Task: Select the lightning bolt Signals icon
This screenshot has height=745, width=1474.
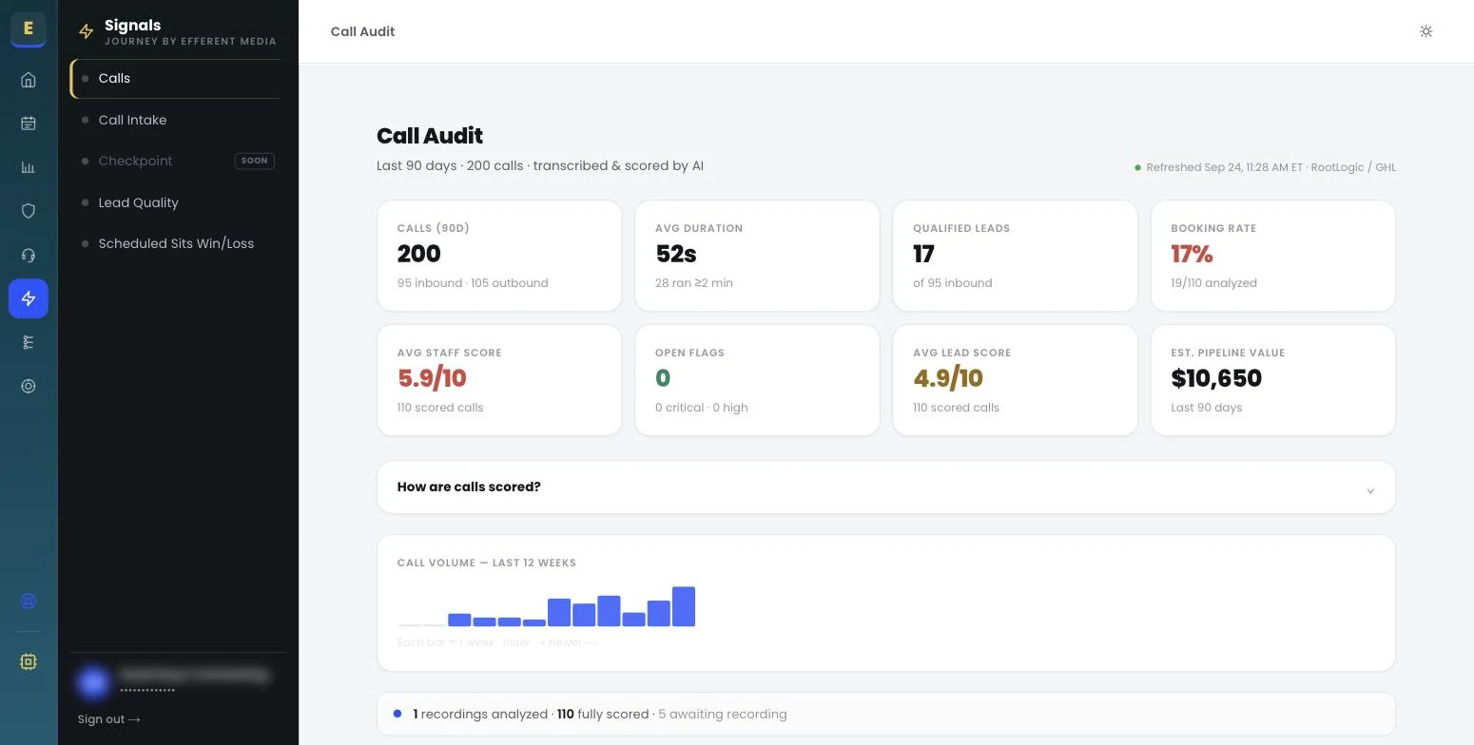Action: [29, 298]
